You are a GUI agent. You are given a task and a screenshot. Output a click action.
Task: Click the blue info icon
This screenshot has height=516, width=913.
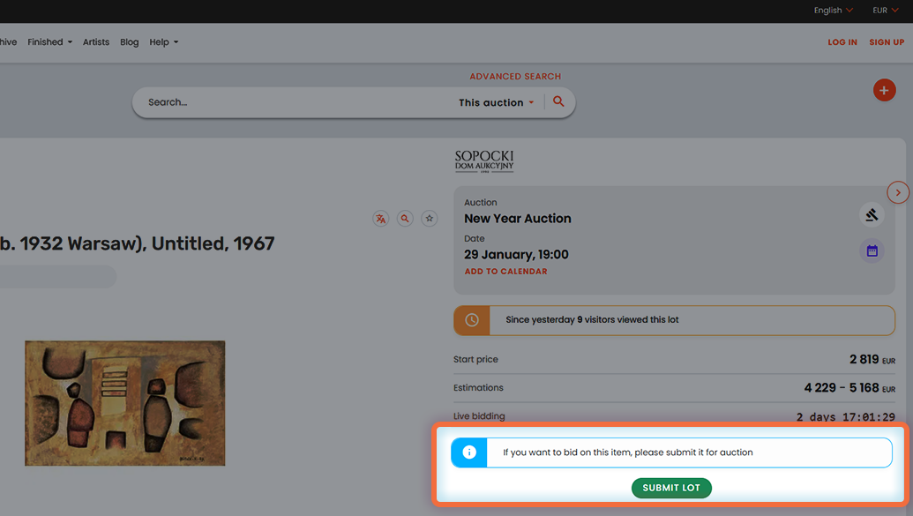coord(469,452)
